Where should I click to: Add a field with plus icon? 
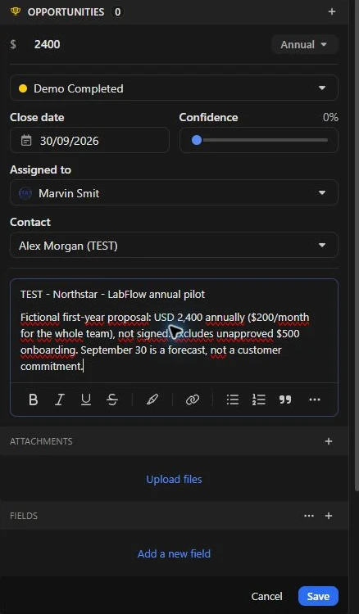pyautogui.click(x=329, y=516)
